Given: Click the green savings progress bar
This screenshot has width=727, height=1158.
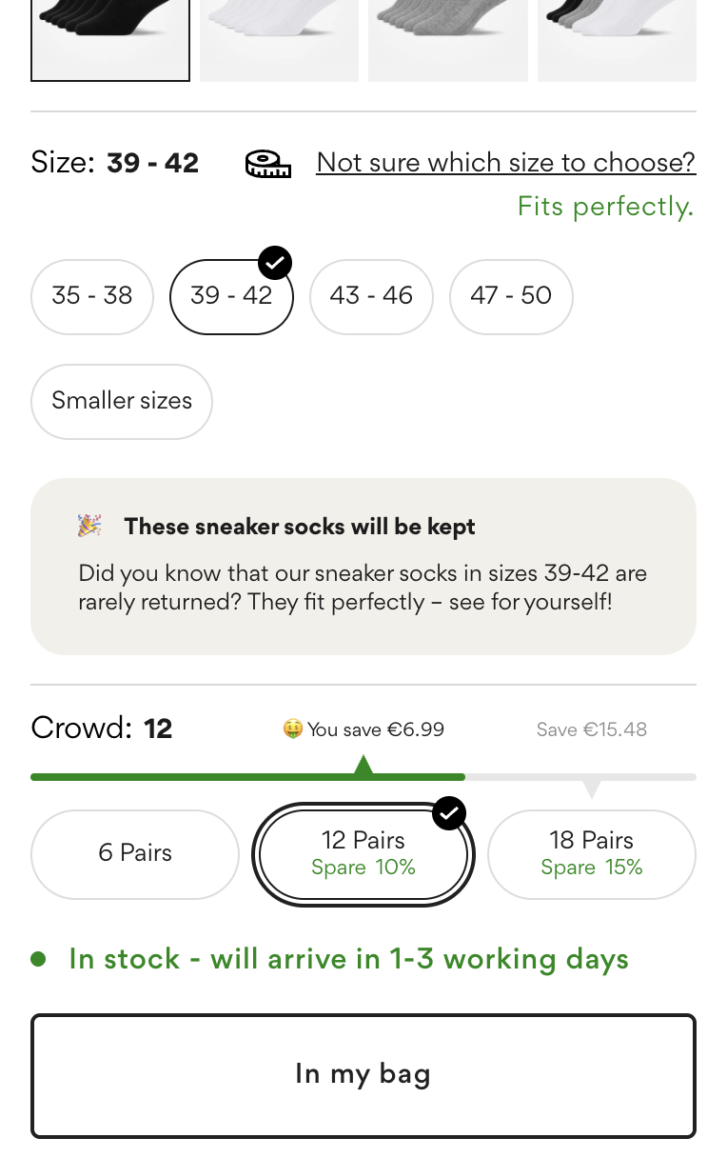Looking at the screenshot, I should (x=247, y=777).
